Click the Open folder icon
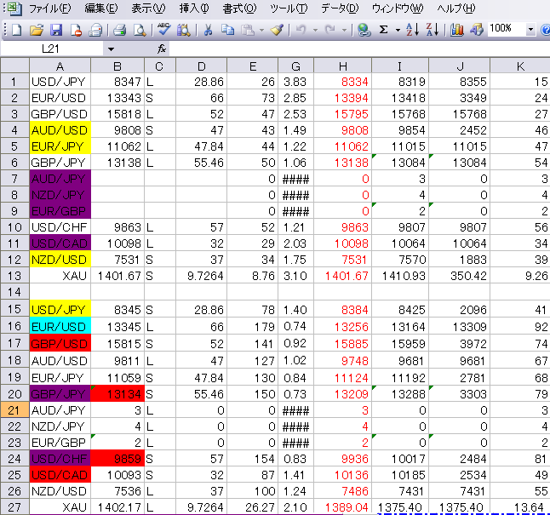This screenshot has height=515, width=550. tap(36, 30)
